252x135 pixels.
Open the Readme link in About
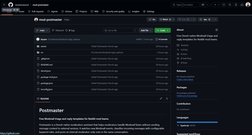coord(183,45)
